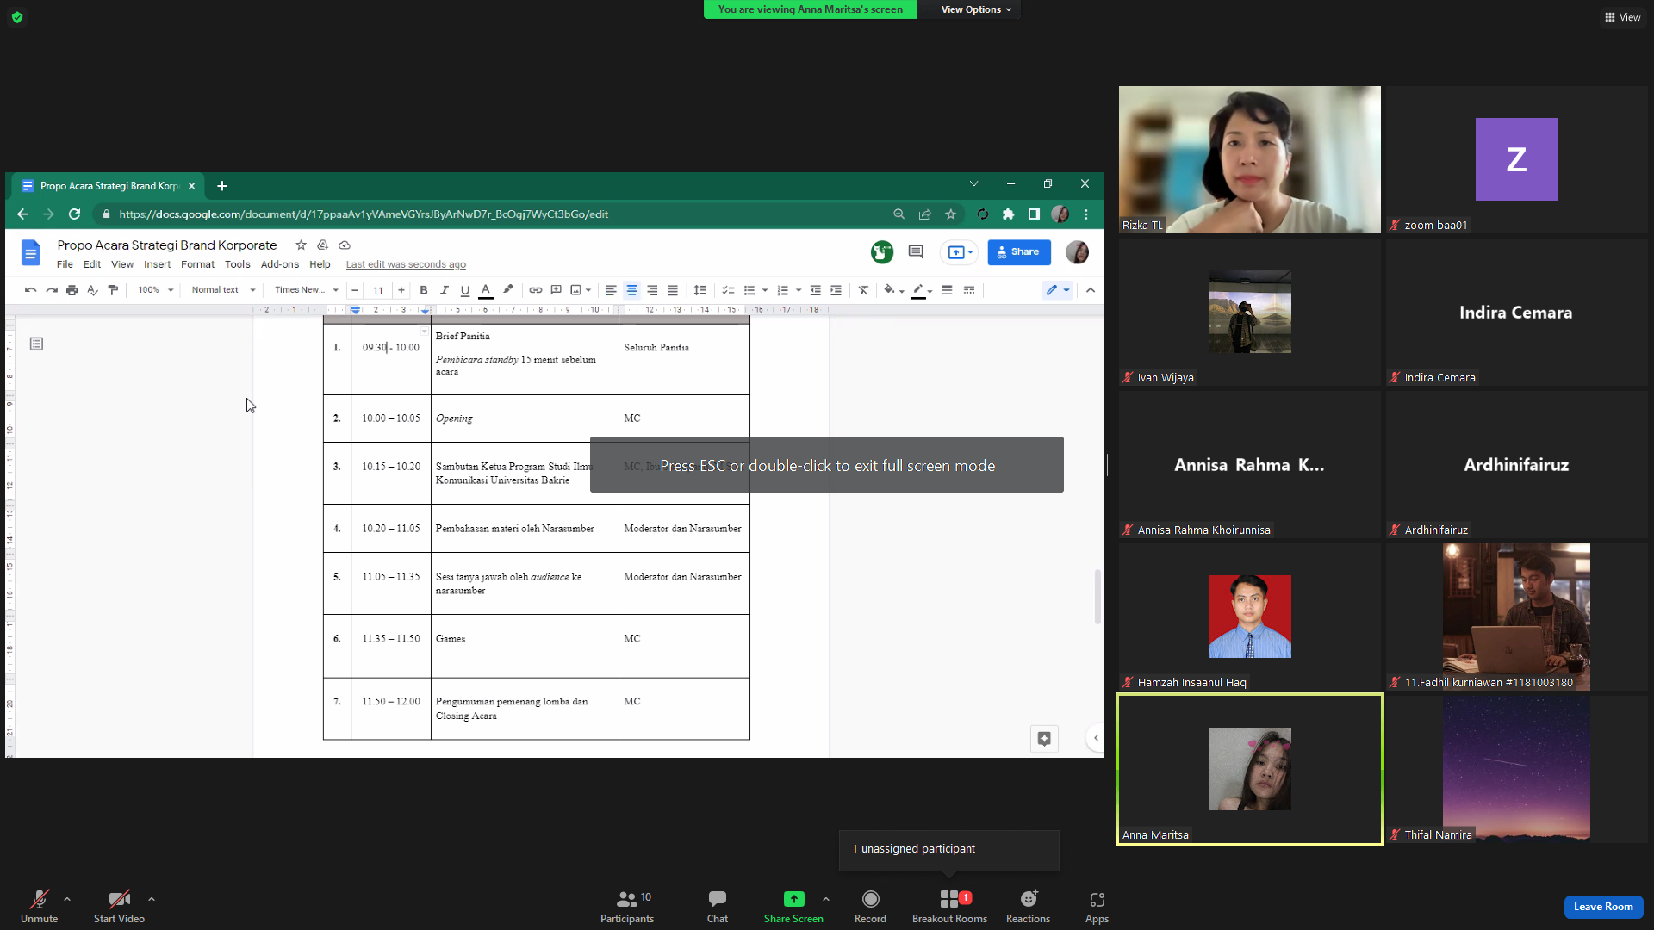
Task: Unmute the microphone in Zoom
Action: [40, 907]
